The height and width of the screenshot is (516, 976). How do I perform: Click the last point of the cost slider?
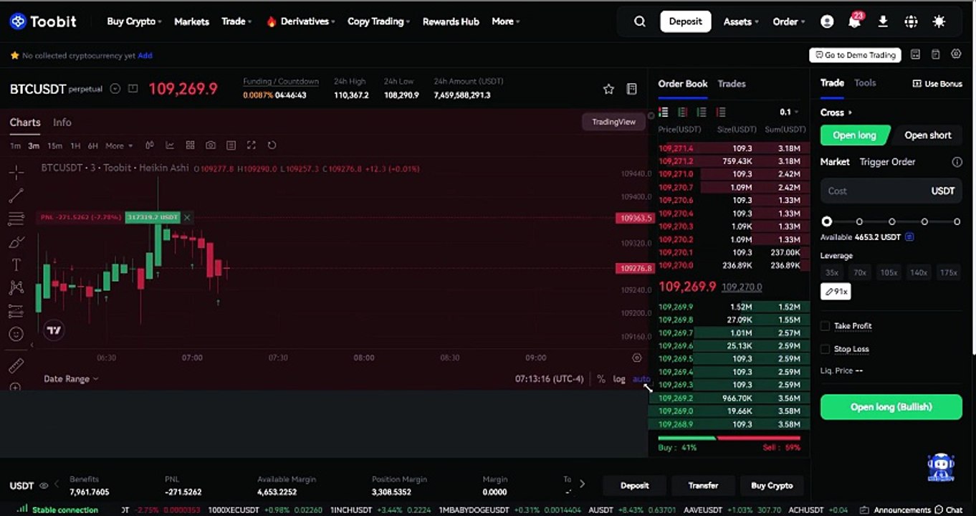click(957, 222)
